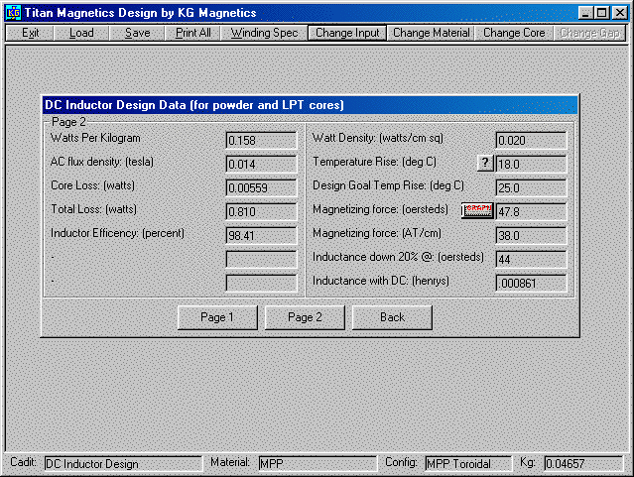Click the Magnetizing force oersteds field 47.8
The width and height of the screenshot is (634, 477).
click(x=531, y=212)
